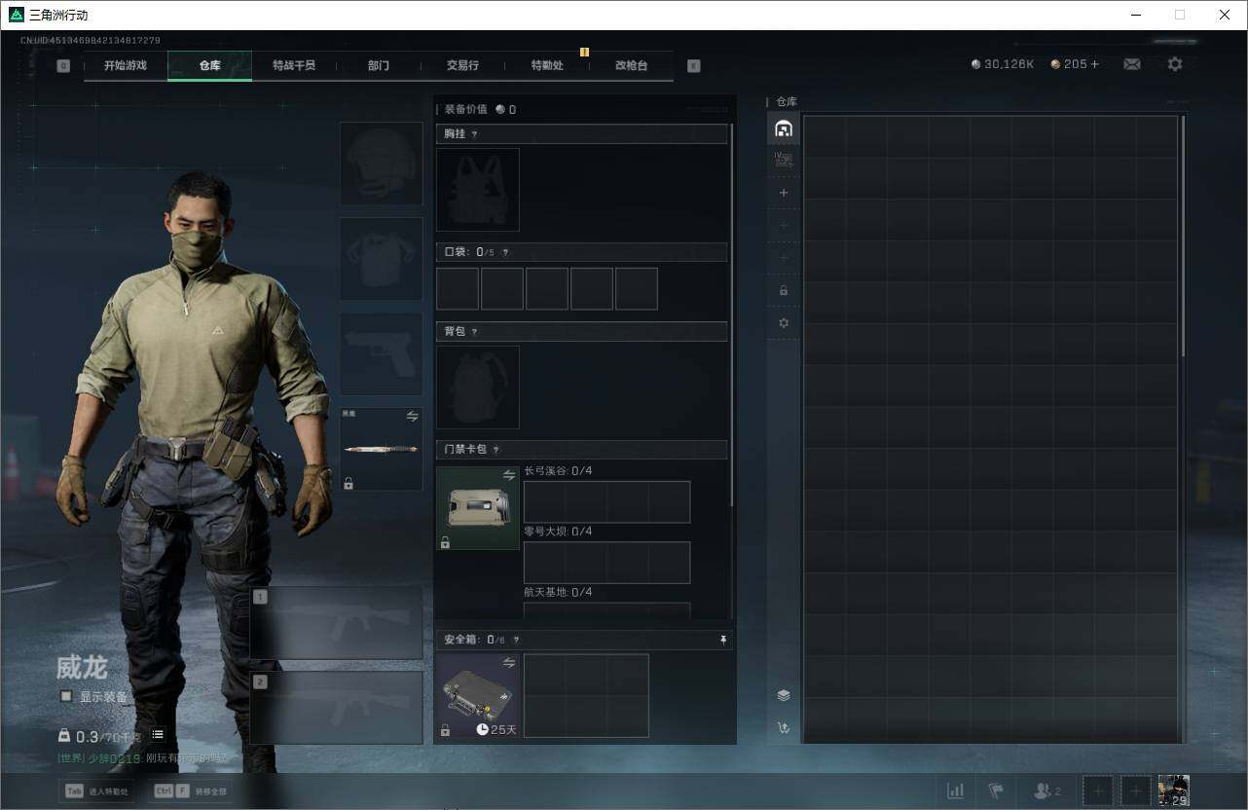Select the main warehouse storage icon

[784, 129]
